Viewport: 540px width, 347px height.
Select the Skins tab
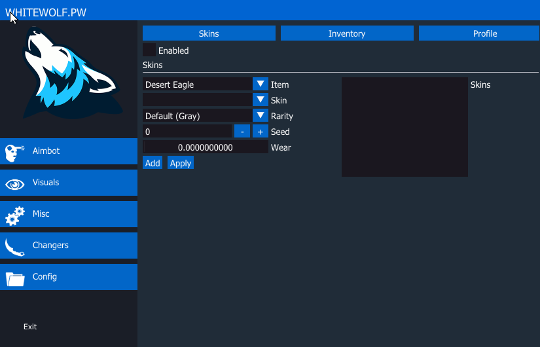click(x=209, y=33)
